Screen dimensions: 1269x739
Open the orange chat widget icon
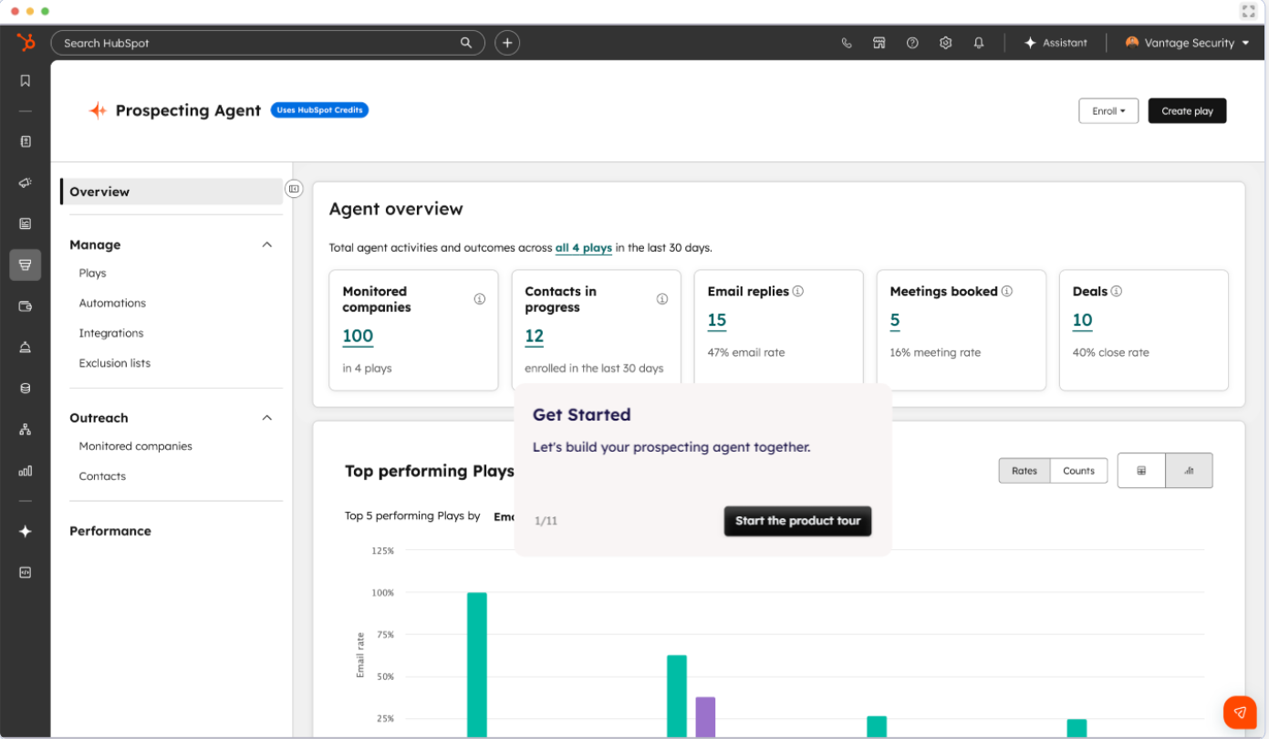[x=1240, y=712]
